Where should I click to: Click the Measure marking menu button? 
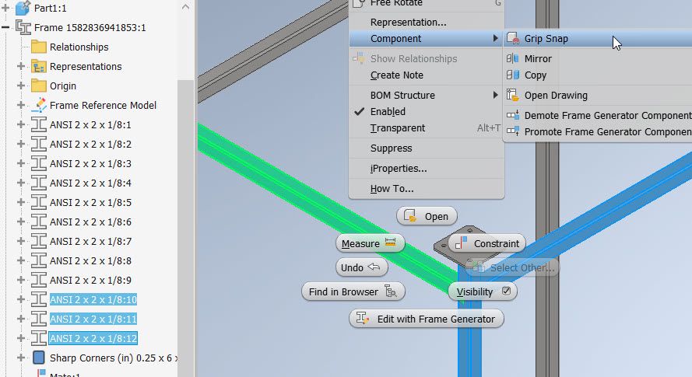pyautogui.click(x=370, y=243)
